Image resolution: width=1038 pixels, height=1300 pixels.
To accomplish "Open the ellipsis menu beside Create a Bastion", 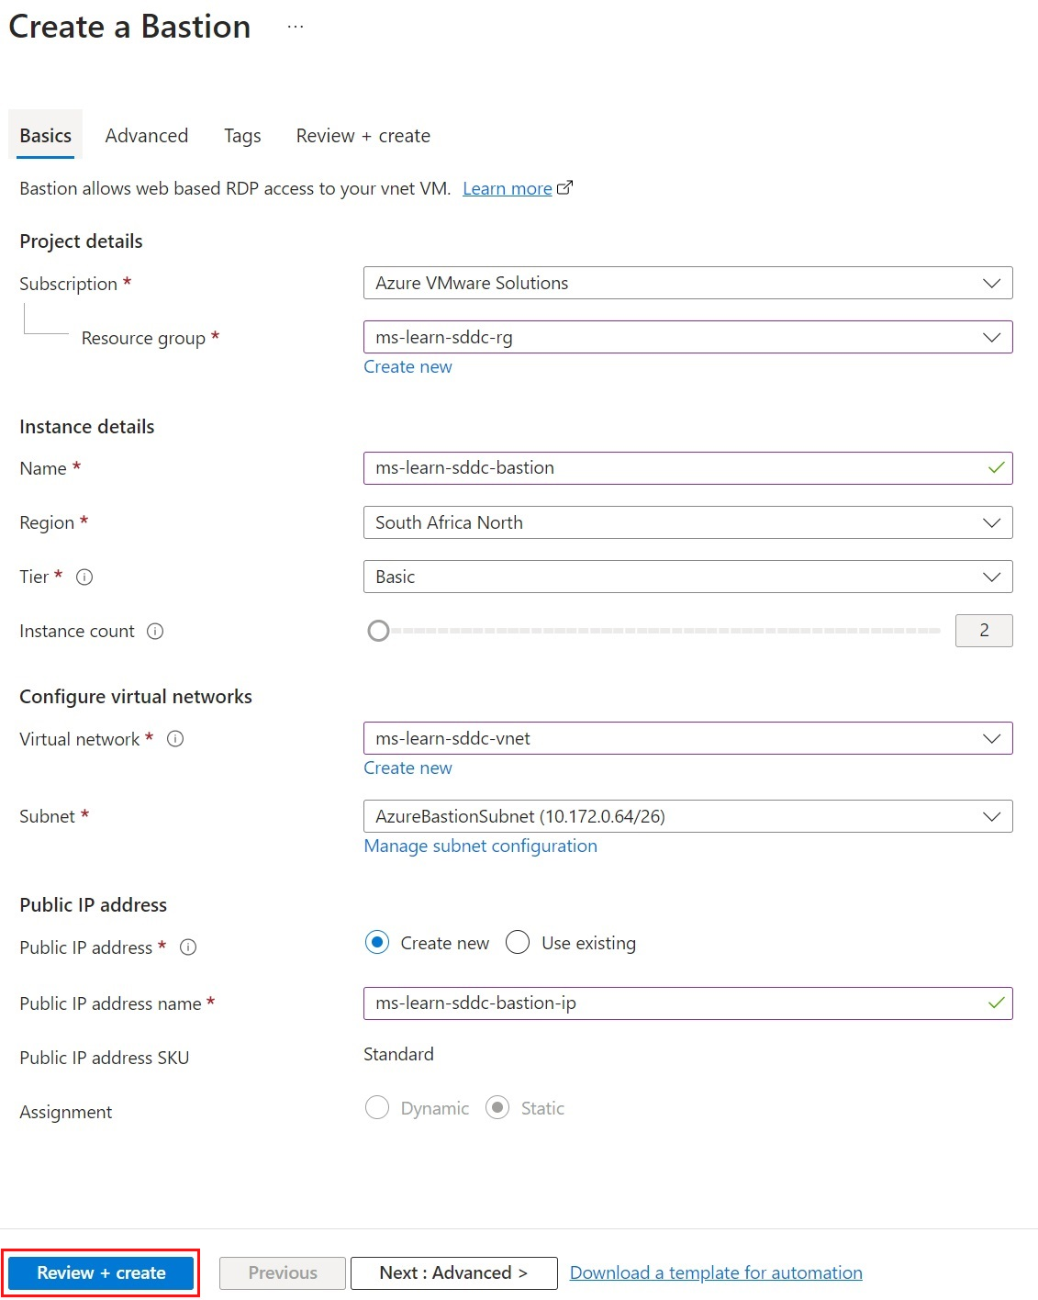I will [295, 26].
